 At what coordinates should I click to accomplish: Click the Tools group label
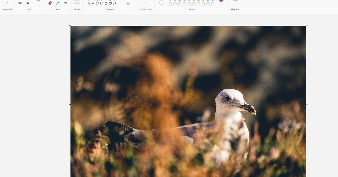click(58, 10)
